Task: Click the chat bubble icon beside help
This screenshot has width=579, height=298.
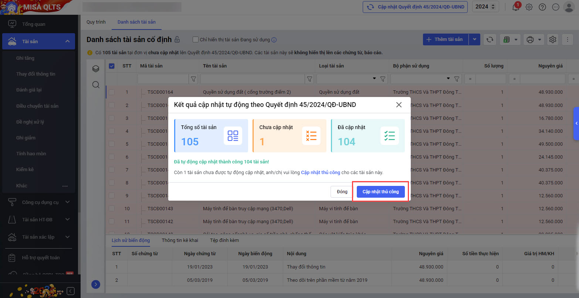Action: tap(555, 7)
